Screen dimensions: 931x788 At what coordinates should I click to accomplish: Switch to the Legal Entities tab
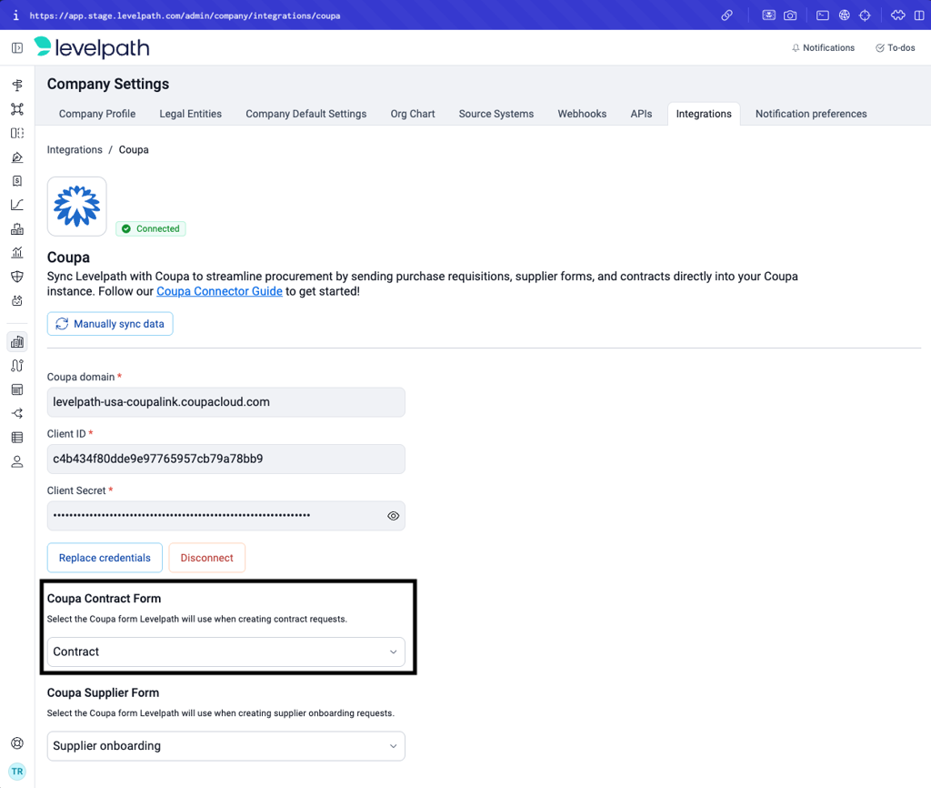190,114
